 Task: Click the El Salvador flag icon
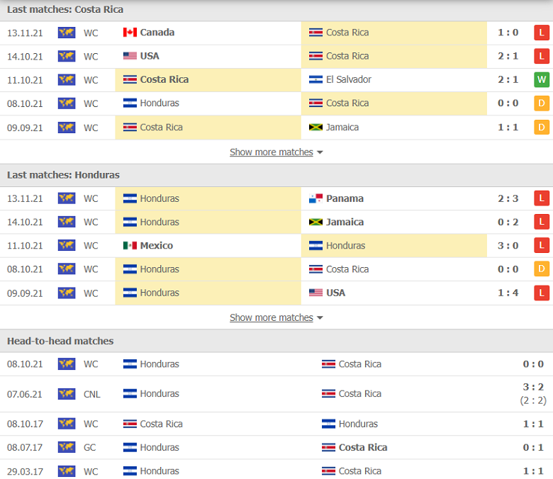coord(315,79)
